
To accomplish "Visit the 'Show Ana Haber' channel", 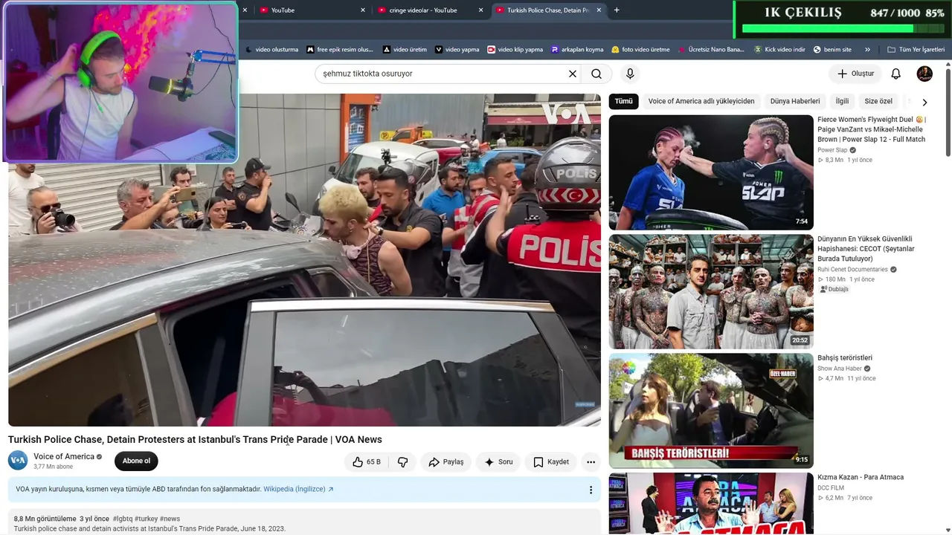I will 840,369.
